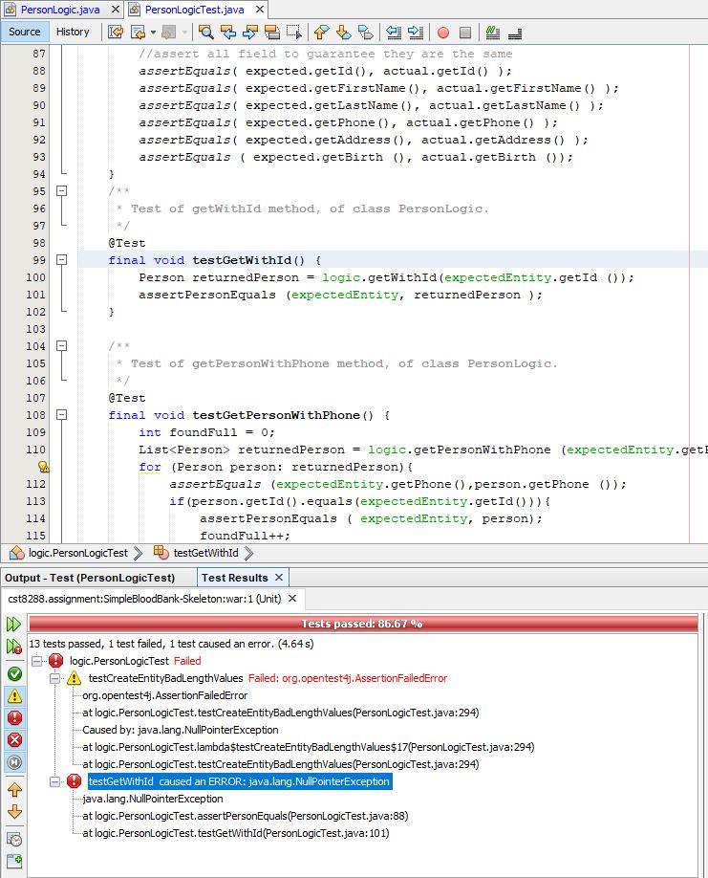The height and width of the screenshot is (878, 708).
Task: Click Start Macro Recording red circle
Action: pyautogui.click(x=443, y=33)
